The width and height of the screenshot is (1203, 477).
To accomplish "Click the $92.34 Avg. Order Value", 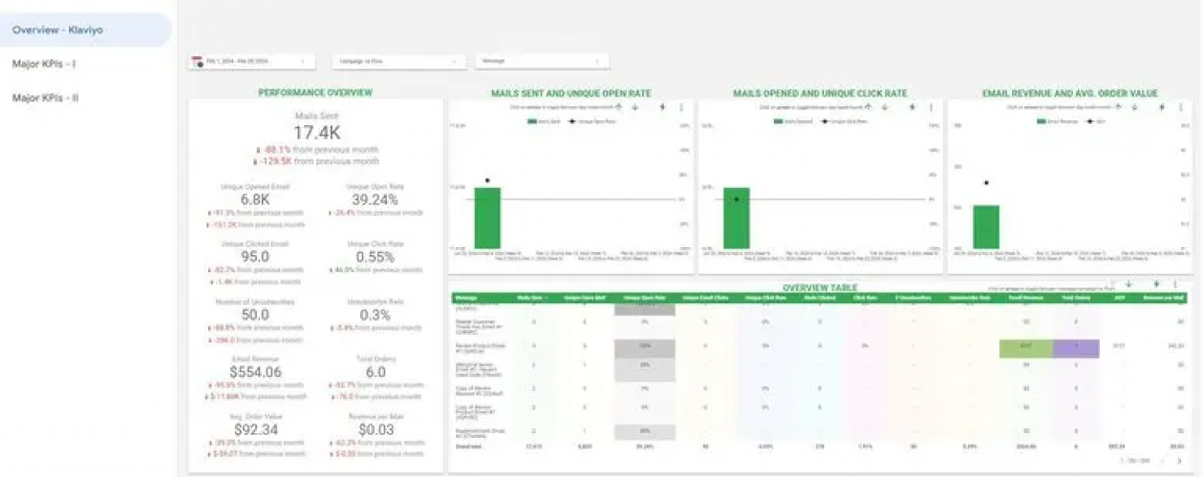I will tap(254, 429).
